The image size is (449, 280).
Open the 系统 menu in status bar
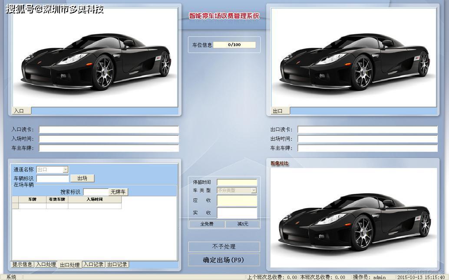pyautogui.click(x=11, y=277)
